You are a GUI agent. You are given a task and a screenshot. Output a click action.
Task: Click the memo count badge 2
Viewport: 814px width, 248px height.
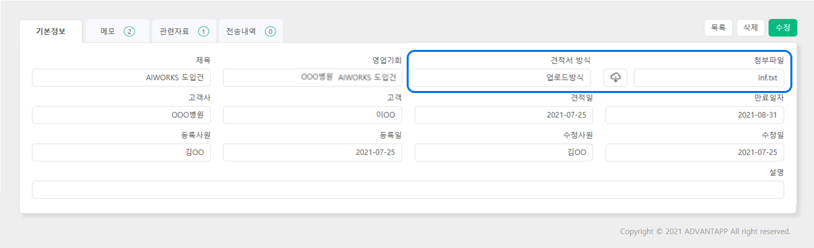coord(129,31)
